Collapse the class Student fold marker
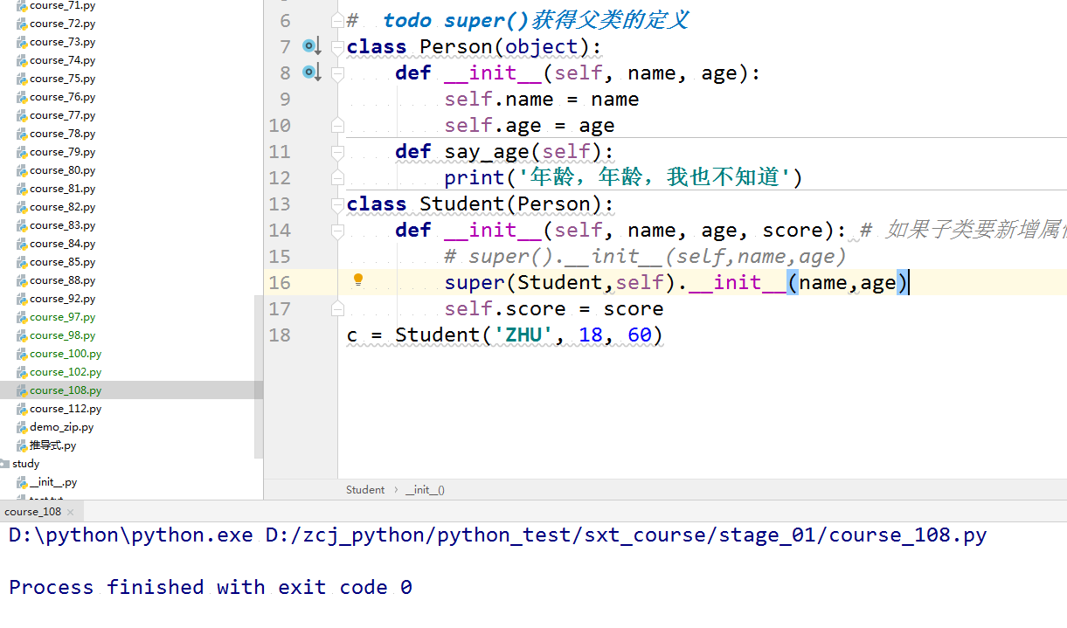The width and height of the screenshot is (1067, 628). coord(337,204)
